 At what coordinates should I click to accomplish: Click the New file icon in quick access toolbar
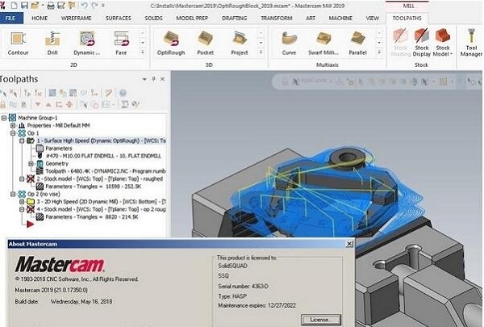point(15,6)
